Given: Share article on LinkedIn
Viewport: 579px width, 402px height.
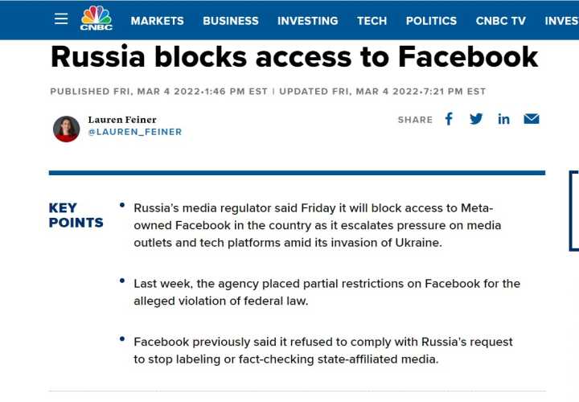Looking at the screenshot, I should coord(503,119).
